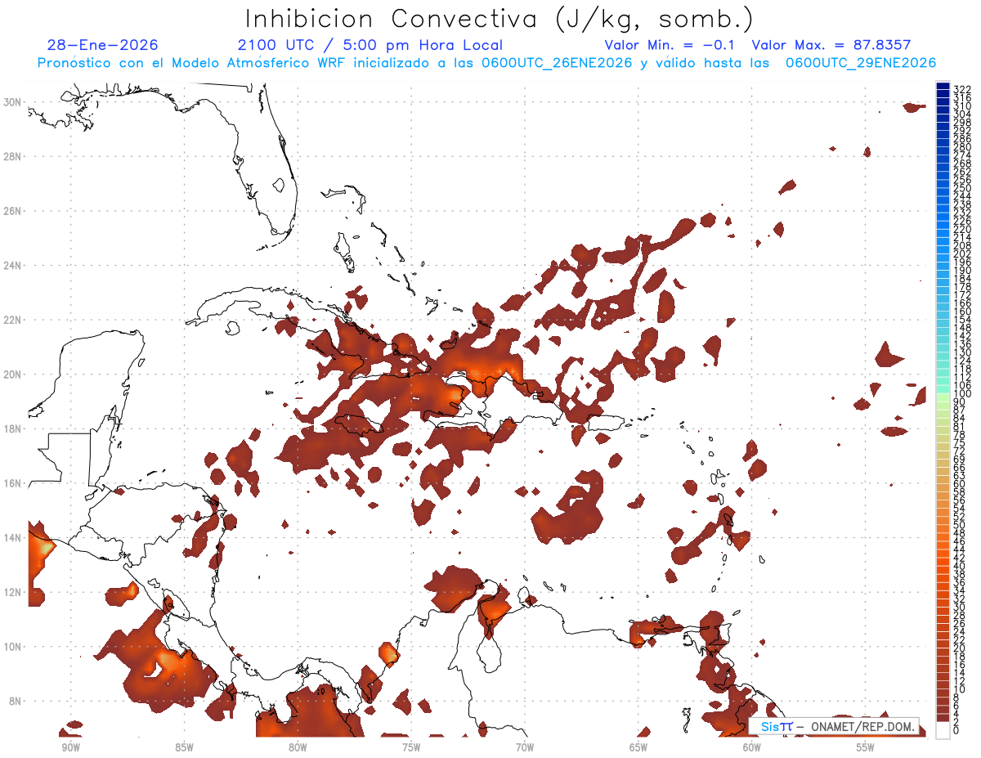Click the title 'Inhibicion Convectiva (J/kg, somb.)'
981x758 pixels.
(x=499, y=19)
